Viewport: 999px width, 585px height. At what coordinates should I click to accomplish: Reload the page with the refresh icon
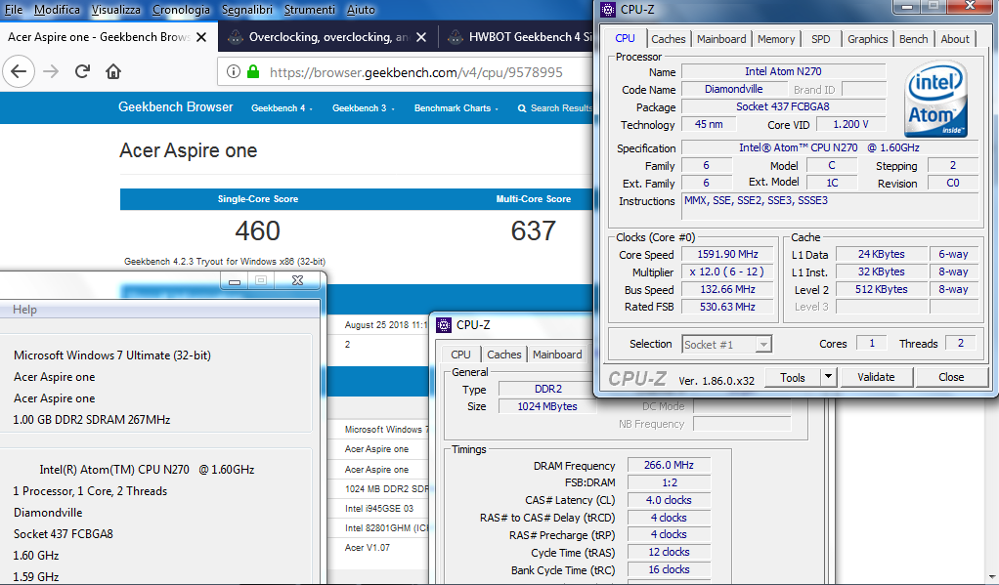(82, 71)
